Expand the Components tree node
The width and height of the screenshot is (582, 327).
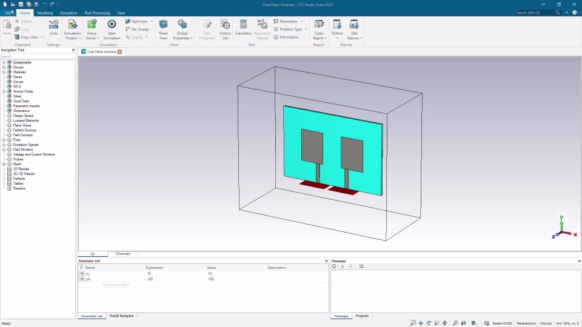[4, 62]
